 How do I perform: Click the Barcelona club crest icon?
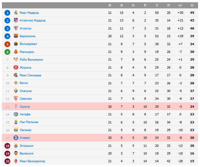(16, 36)
